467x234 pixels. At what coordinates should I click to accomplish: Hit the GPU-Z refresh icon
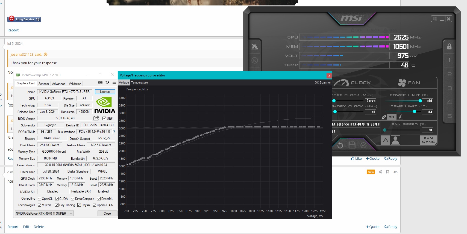click(107, 82)
